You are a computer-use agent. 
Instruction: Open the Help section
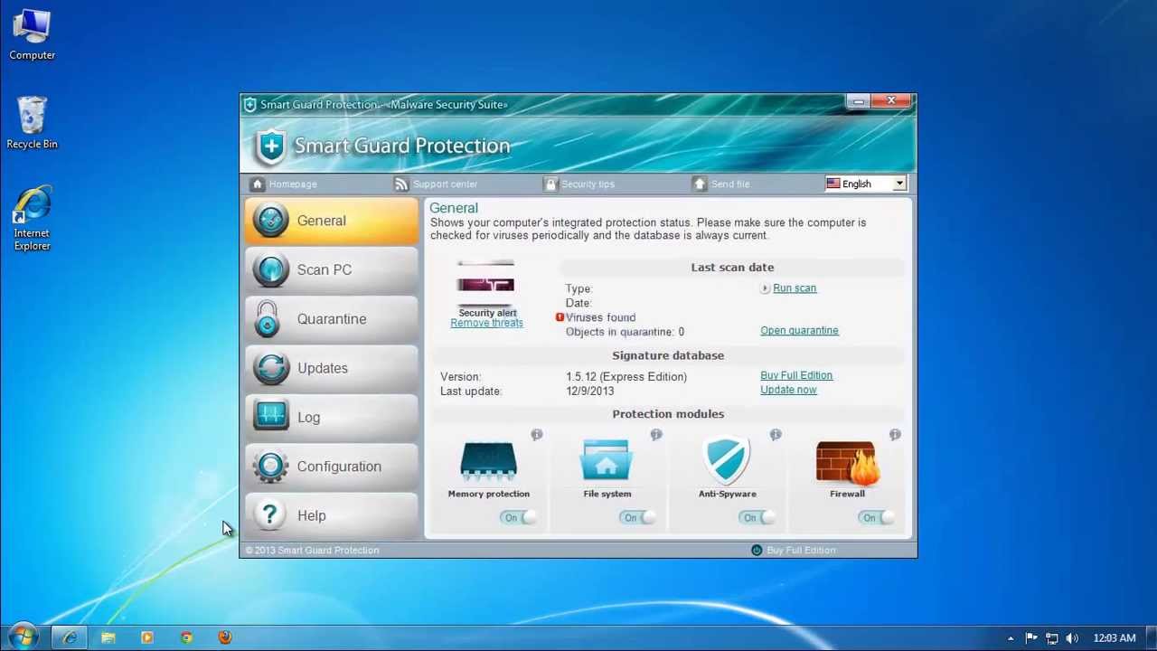pos(331,515)
